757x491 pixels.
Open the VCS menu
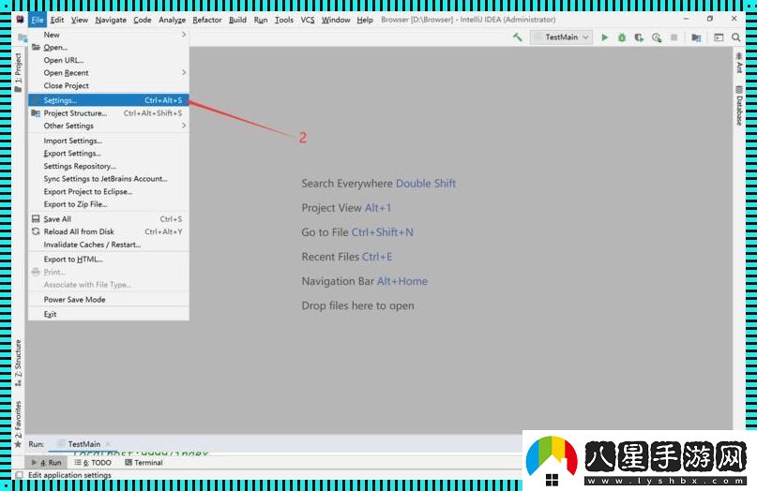click(x=308, y=20)
